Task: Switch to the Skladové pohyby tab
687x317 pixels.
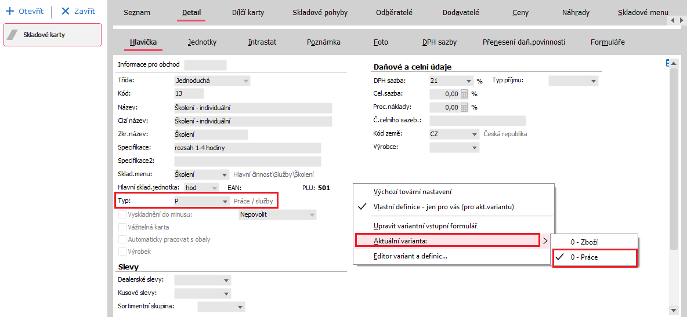Action: click(320, 13)
